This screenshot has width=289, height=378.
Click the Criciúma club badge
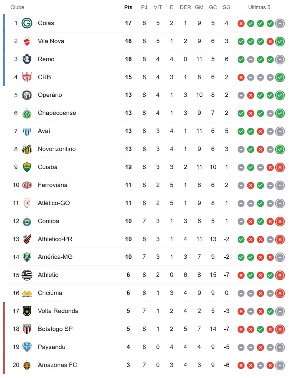click(27, 293)
